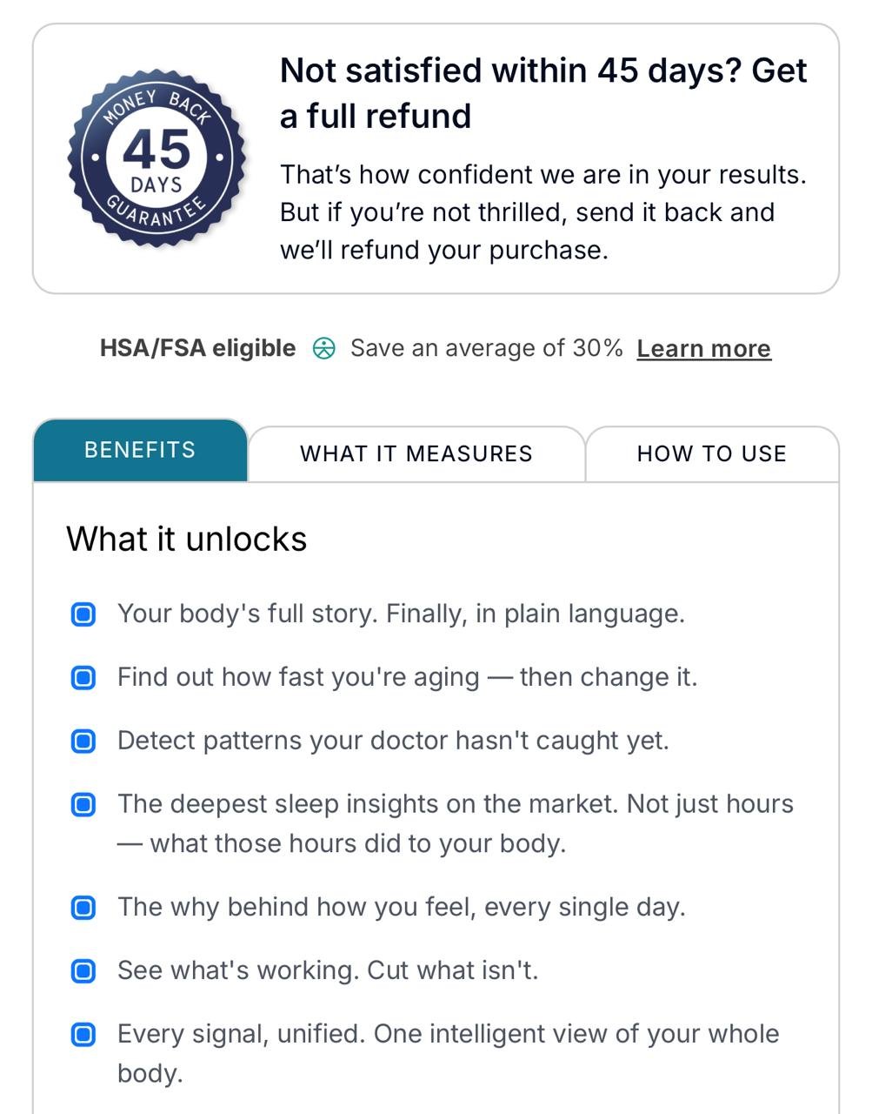
Task: Click bullet icon beside "The deepest sleep insights"
Action: pos(83,805)
